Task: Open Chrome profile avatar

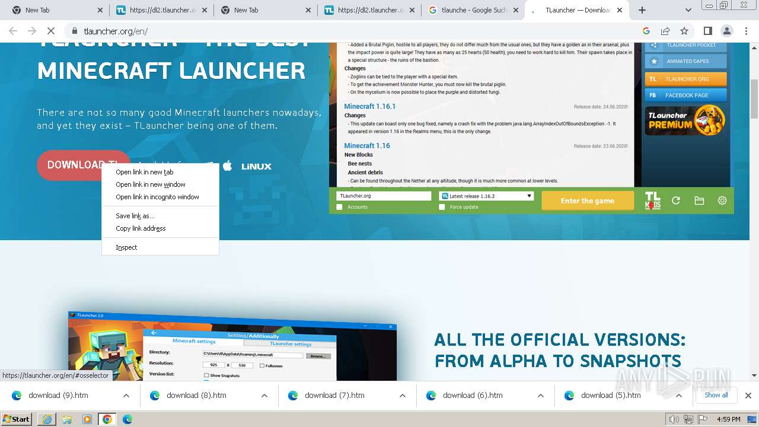Action: coord(726,31)
